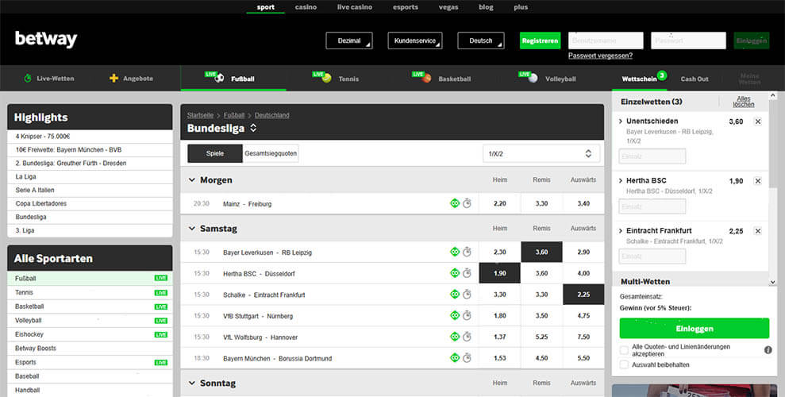Open the green stats icon for Hertha BSC - Düsseldorf
Screen dimensions: 785x397
click(x=455, y=273)
